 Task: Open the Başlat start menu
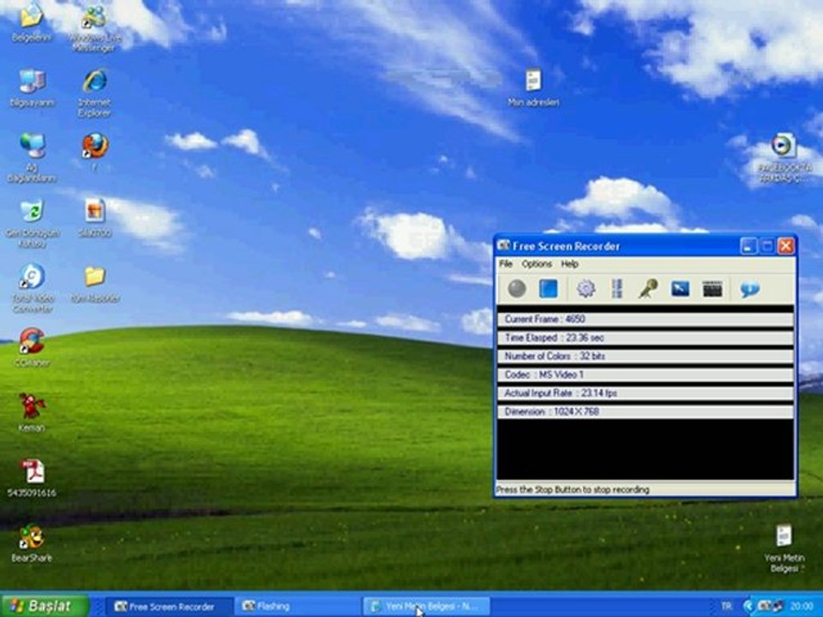45,606
